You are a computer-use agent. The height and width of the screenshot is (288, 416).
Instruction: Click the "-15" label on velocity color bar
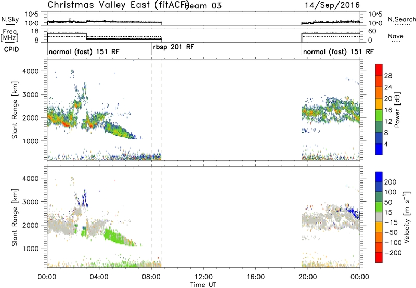[391, 222]
